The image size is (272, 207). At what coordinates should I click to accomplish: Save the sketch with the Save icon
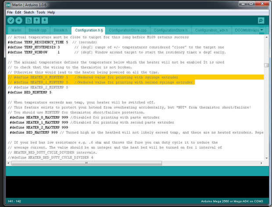(45, 21)
